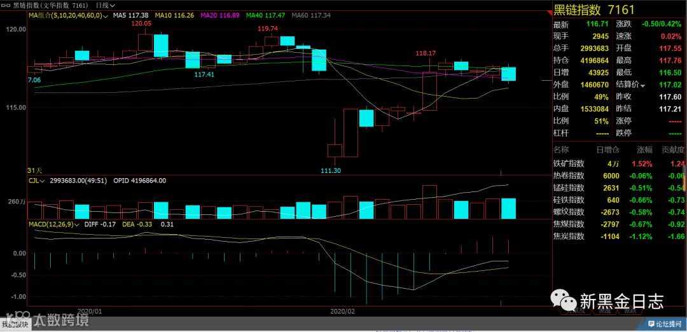Open the 论坛提问 forum question button
The image size is (687, 332).
click(x=665, y=324)
